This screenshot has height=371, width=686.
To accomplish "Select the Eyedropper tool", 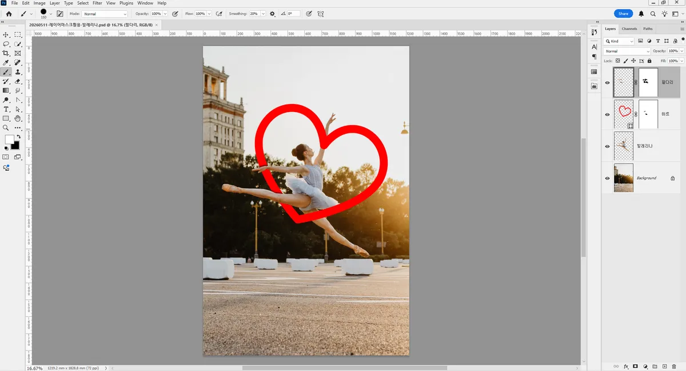I will click(6, 63).
